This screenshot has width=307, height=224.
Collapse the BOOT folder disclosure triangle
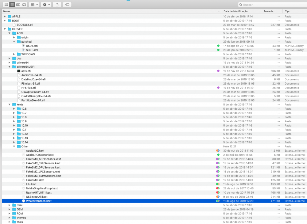pyautogui.click(x=5, y=21)
